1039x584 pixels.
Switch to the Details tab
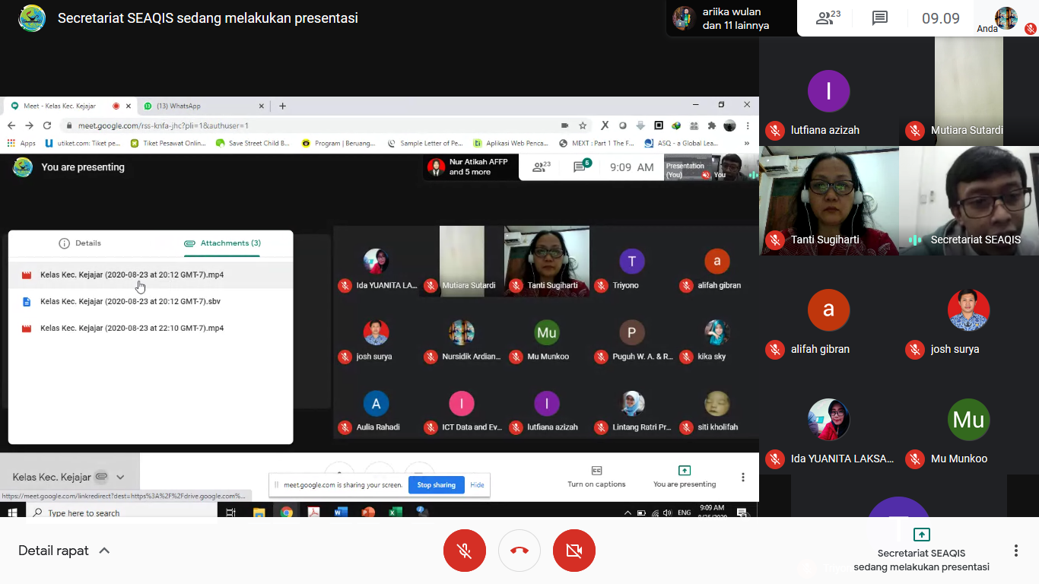point(80,243)
